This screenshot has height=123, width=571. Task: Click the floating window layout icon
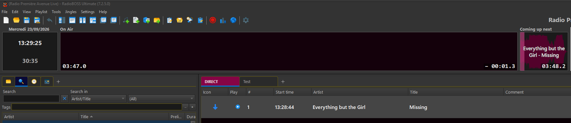point(103,20)
